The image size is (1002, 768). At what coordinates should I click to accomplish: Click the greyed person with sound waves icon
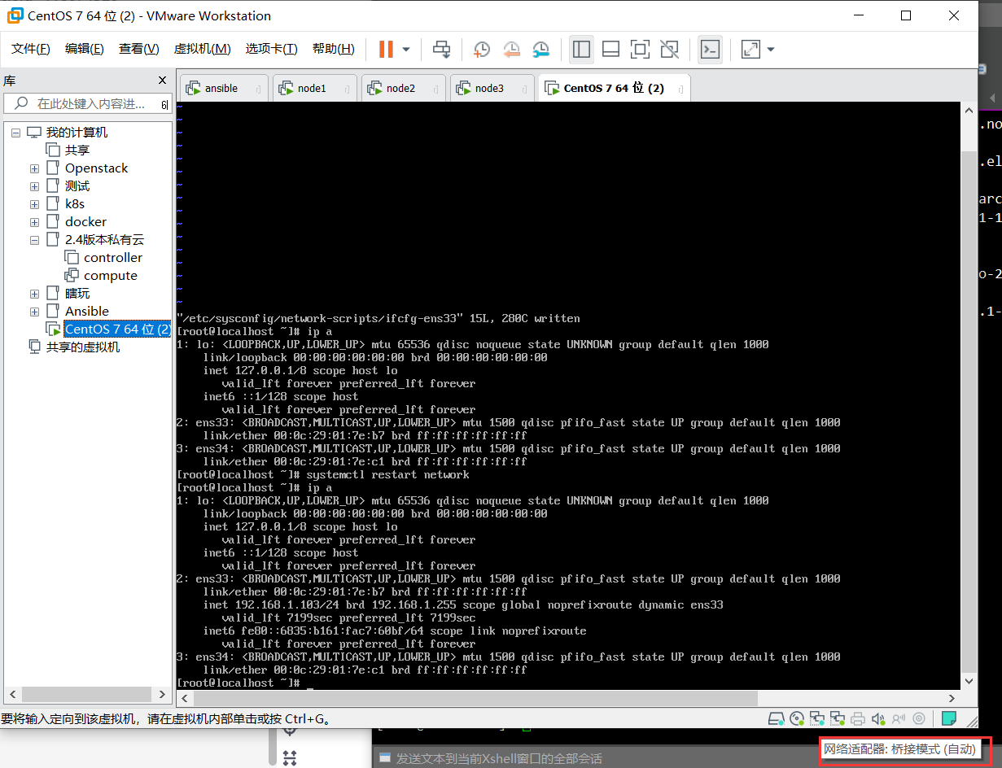pyautogui.click(x=898, y=718)
